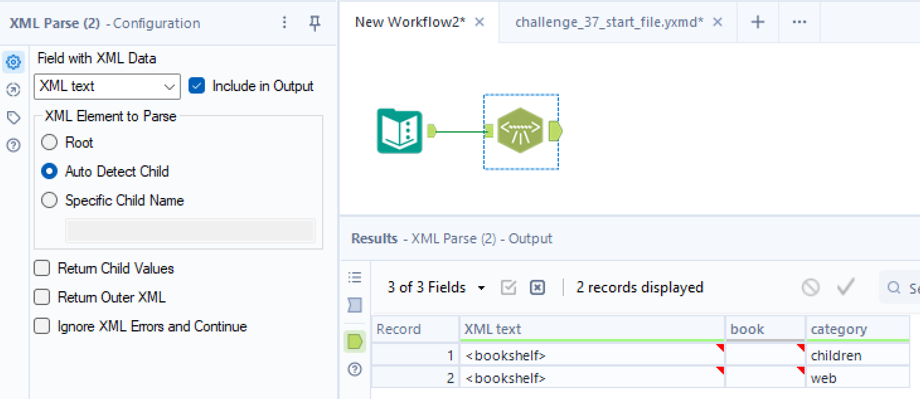Choose the Specific Child Name option

pyautogui.click(x=50, y=200)
